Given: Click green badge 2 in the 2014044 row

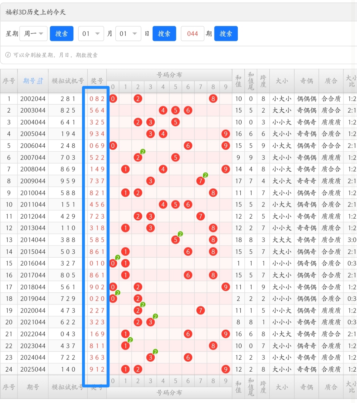Looking at the screenshot, I should pyautogui.click(x=180, y=234).
